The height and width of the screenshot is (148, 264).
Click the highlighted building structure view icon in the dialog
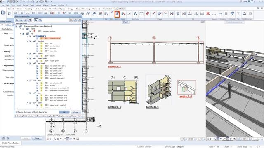(36, 20)
